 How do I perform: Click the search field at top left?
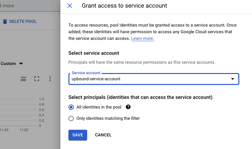coord(20,6)
